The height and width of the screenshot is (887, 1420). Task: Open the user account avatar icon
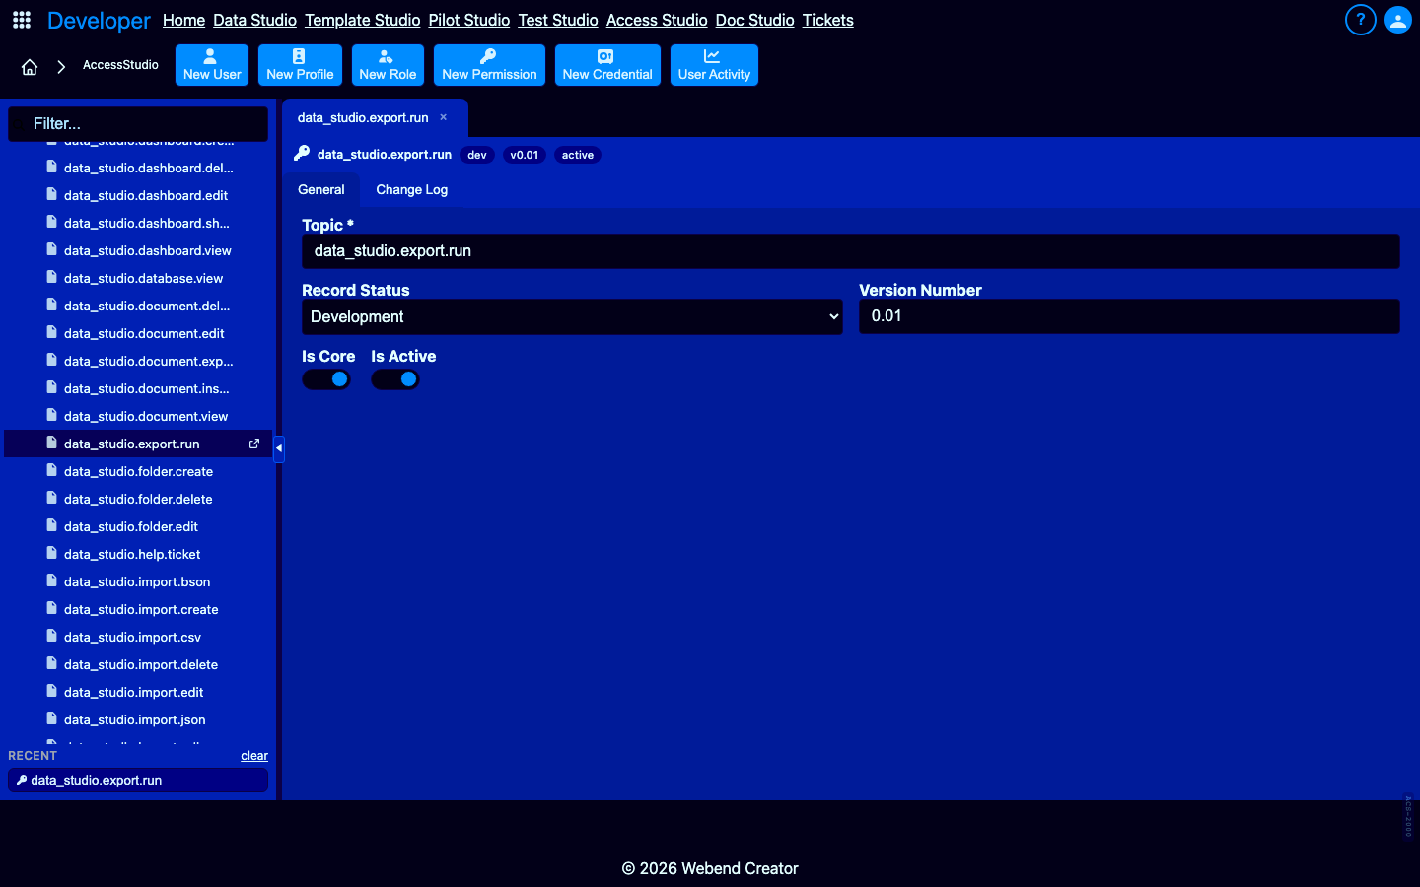click(x=1397, y=20)
